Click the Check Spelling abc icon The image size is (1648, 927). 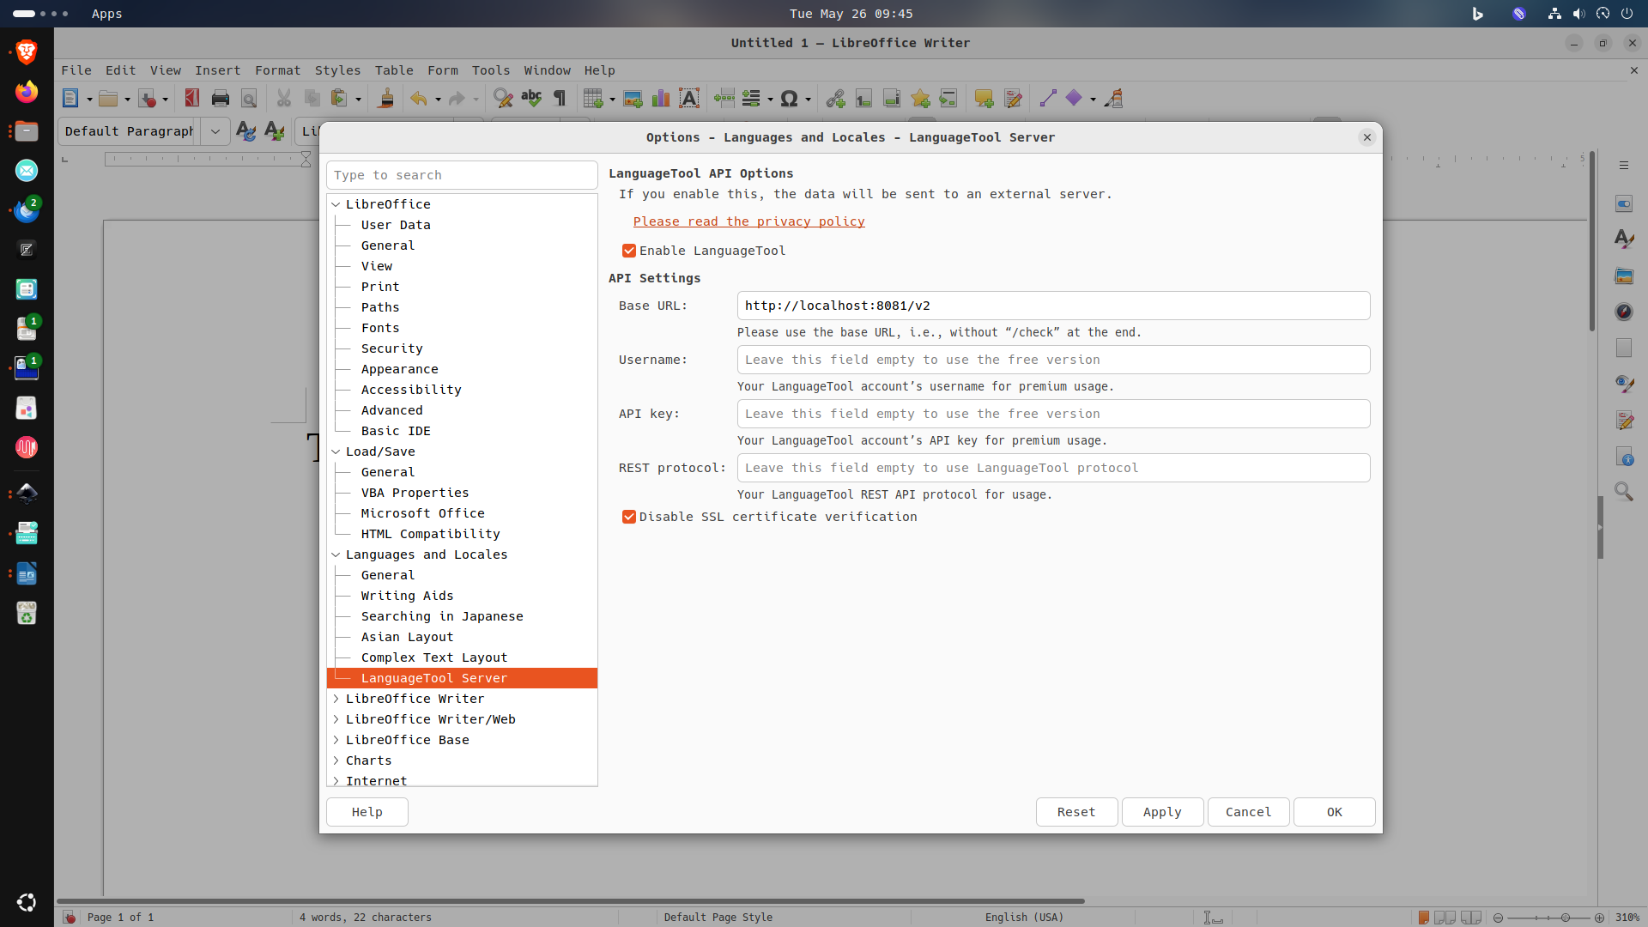click(x=531, y=99)
